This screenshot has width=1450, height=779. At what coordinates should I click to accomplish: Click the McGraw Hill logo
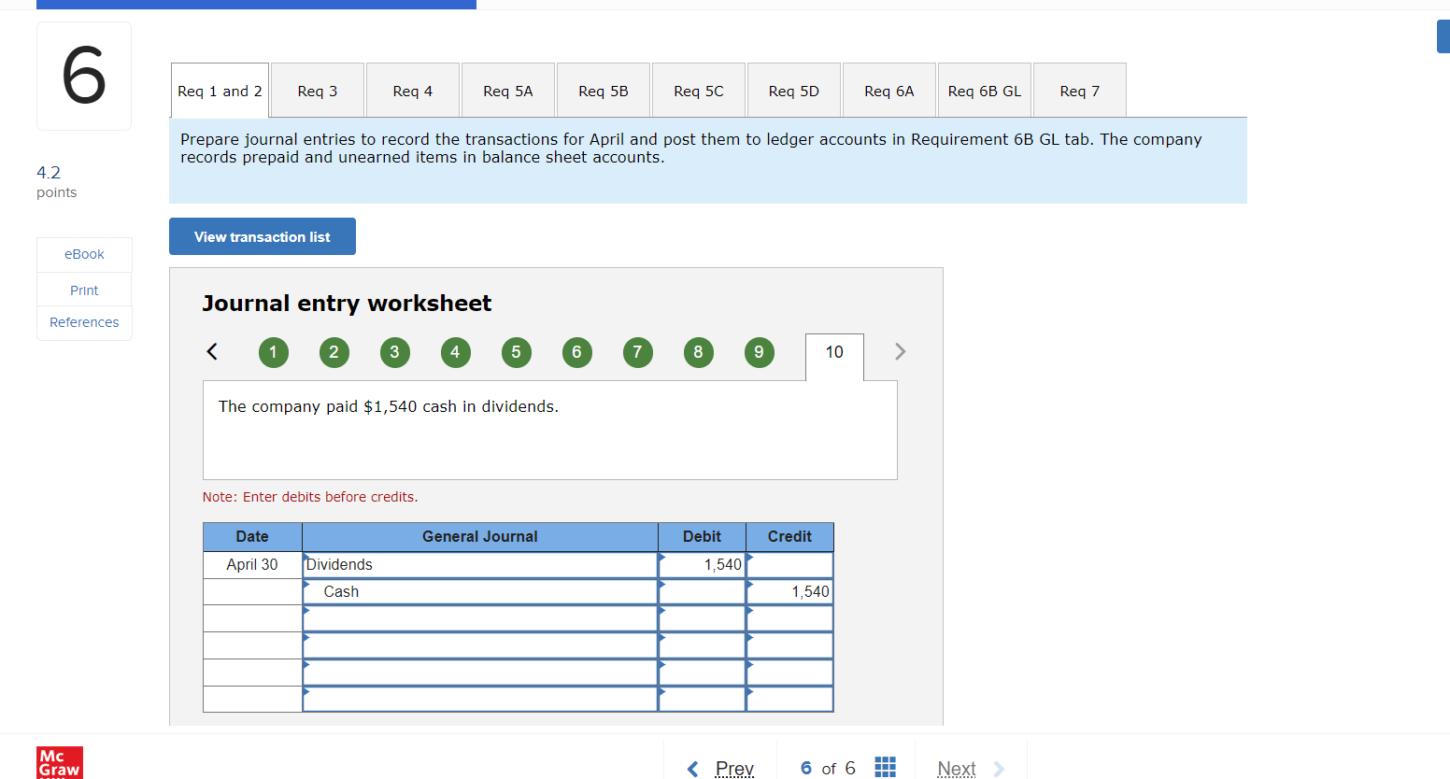point(59,762)
